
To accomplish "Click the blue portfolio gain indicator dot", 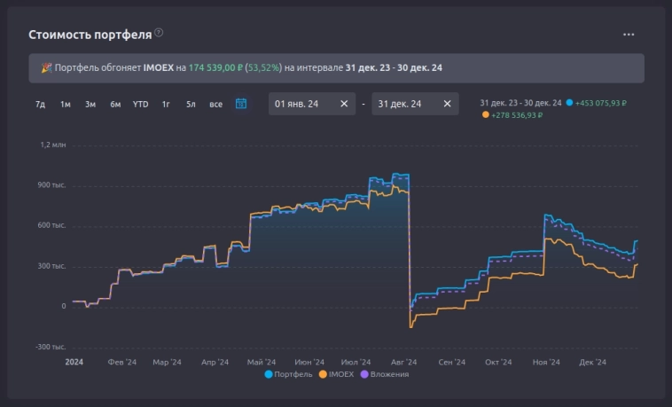I will [569, 103].
